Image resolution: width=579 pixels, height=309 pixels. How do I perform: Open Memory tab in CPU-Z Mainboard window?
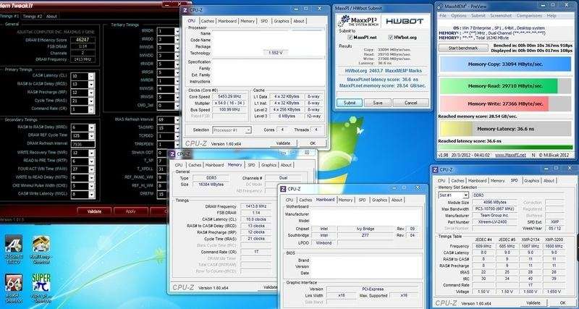point(346,200)
